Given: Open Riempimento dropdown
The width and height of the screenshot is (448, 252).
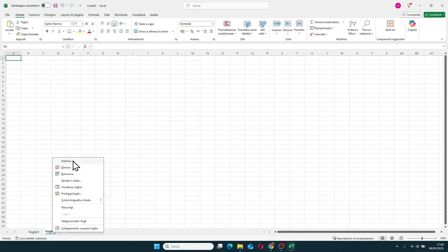Looking at the screenshot, I should 322,28.
